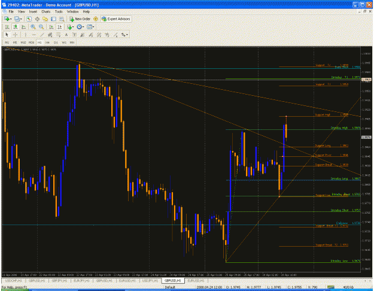Select the Text tool (A)
Viewport: 374px width, 291px height.
click(x=66, y=35)
